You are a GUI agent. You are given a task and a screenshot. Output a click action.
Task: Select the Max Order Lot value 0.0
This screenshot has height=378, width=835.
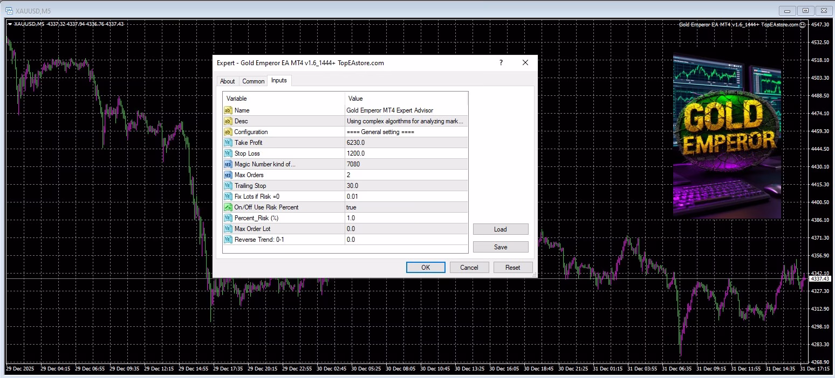(x=406, y=229)
